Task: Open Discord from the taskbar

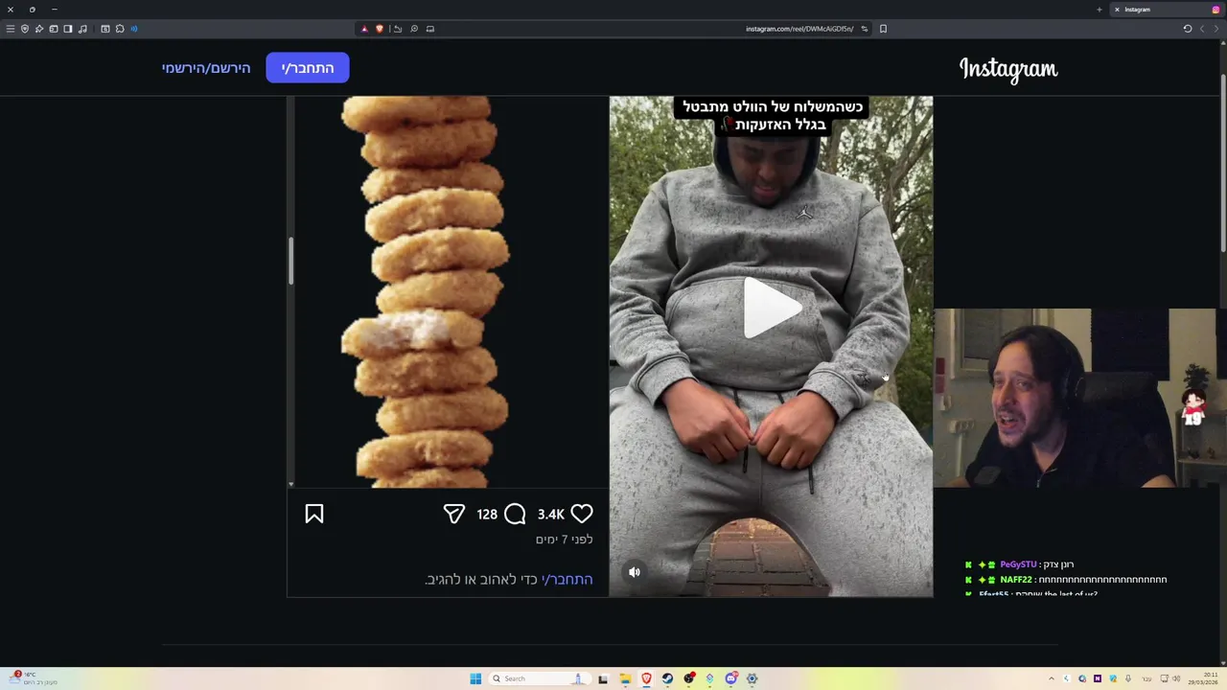Action: tap(730, 678)
